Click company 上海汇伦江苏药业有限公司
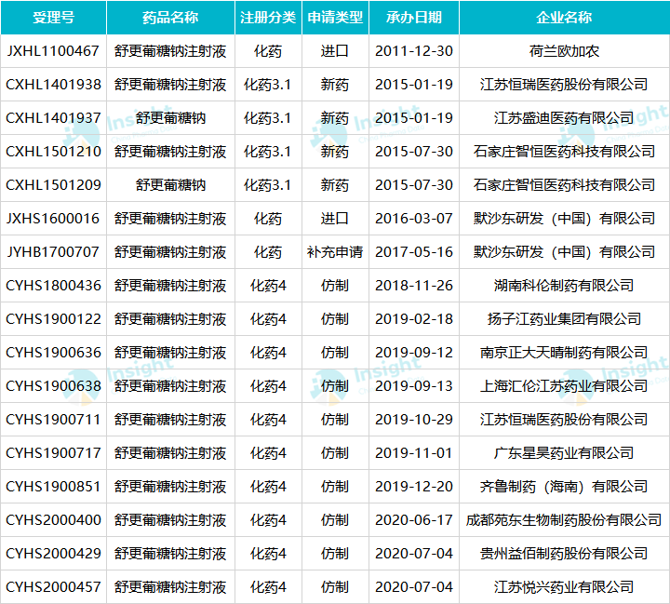Viewport: 670px width, 604px height. (x=564, y=386)
